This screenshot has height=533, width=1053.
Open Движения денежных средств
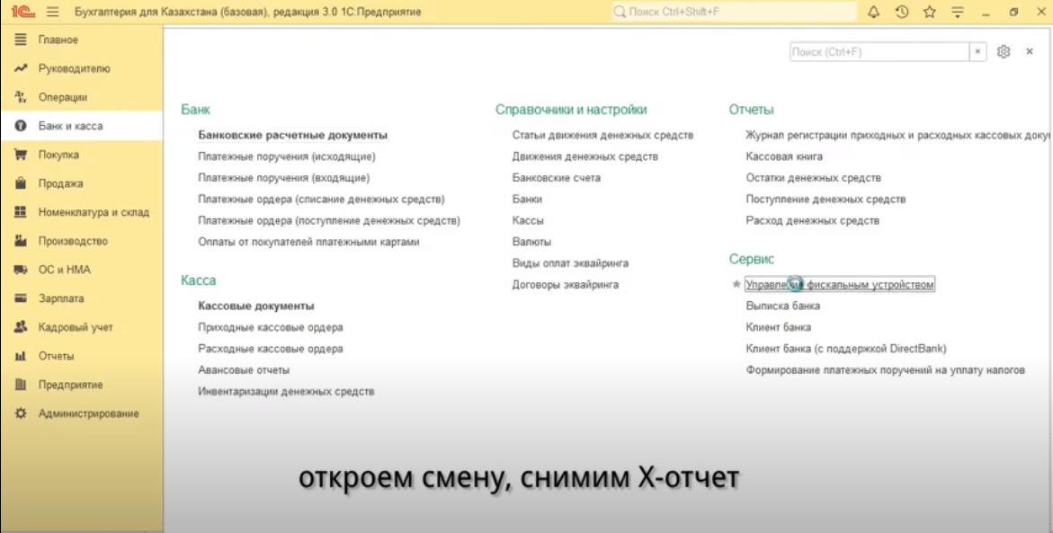coord(585,157)
